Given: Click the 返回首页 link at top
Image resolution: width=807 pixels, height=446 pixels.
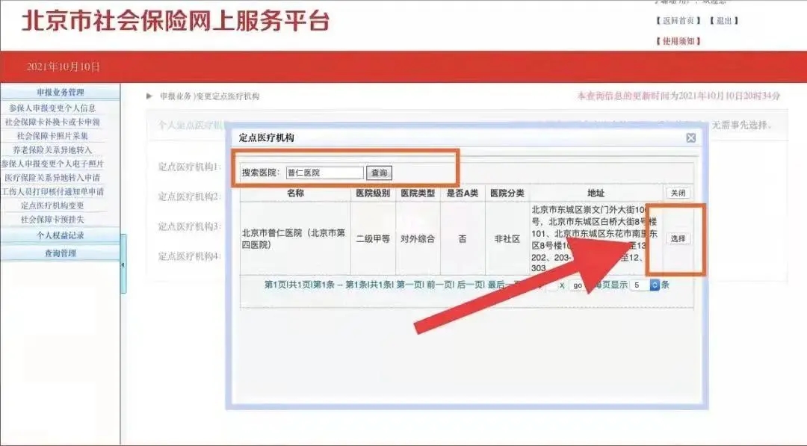Looking at the screenshot, I should tap(678, 20).
